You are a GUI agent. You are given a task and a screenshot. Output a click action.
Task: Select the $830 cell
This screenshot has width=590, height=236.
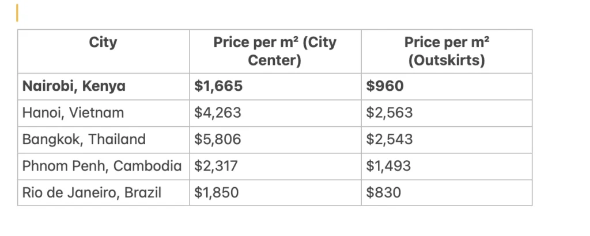(x=447, y=193)
